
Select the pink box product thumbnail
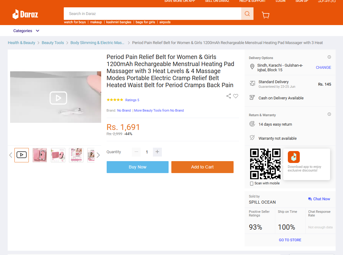point(40,155)
